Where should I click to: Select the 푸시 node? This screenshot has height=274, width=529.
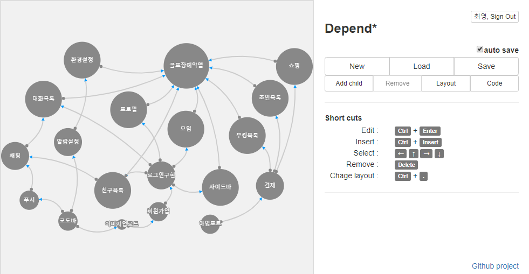pos(29,200)
